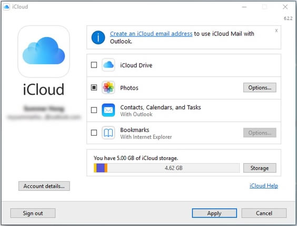The image size is (297, 226).
Task: Click the iCloud title bar app icon
Action: 6,7
